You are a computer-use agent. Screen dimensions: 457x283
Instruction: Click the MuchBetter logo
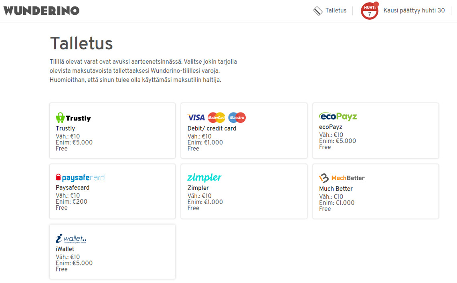tap(342, 178)
